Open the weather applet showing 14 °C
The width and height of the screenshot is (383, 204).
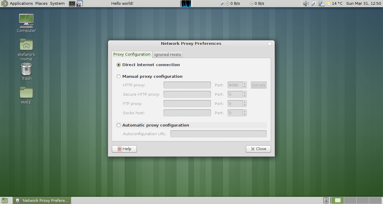(335, 4)
